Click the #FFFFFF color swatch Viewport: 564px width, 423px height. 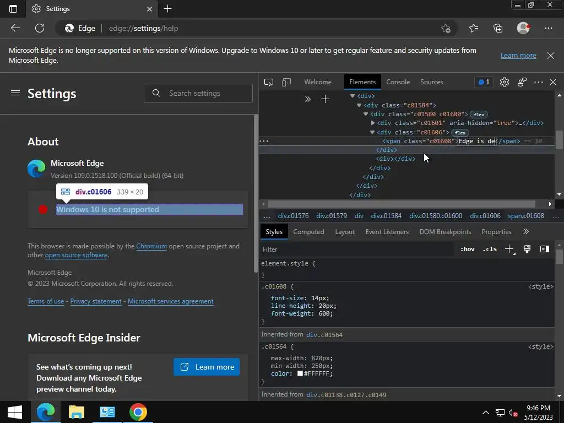[x=300, y=374]
